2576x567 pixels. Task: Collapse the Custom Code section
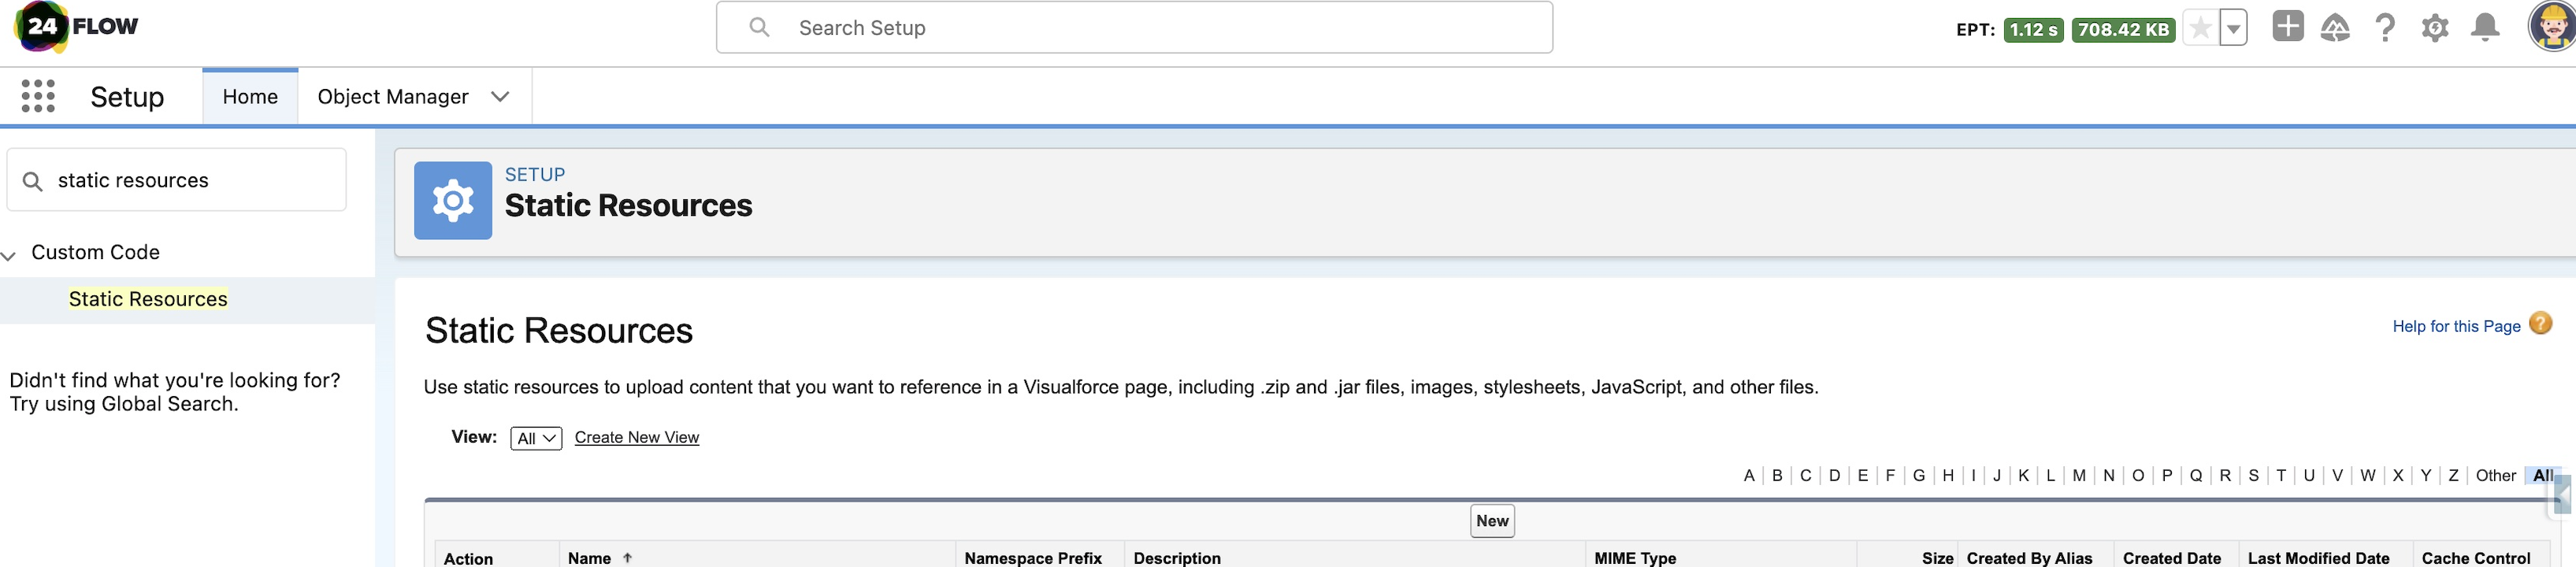coord(9,255)
